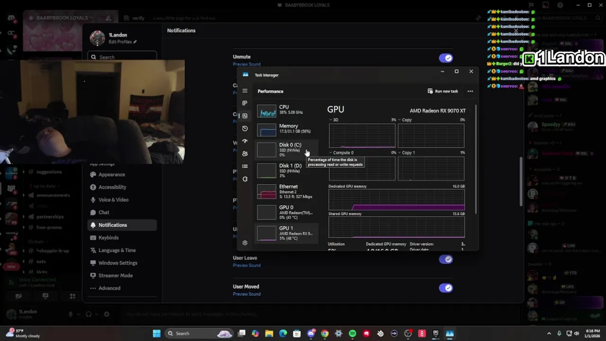Open Copilot from the taskbar
606x341 pixels.
click(256, 333)
